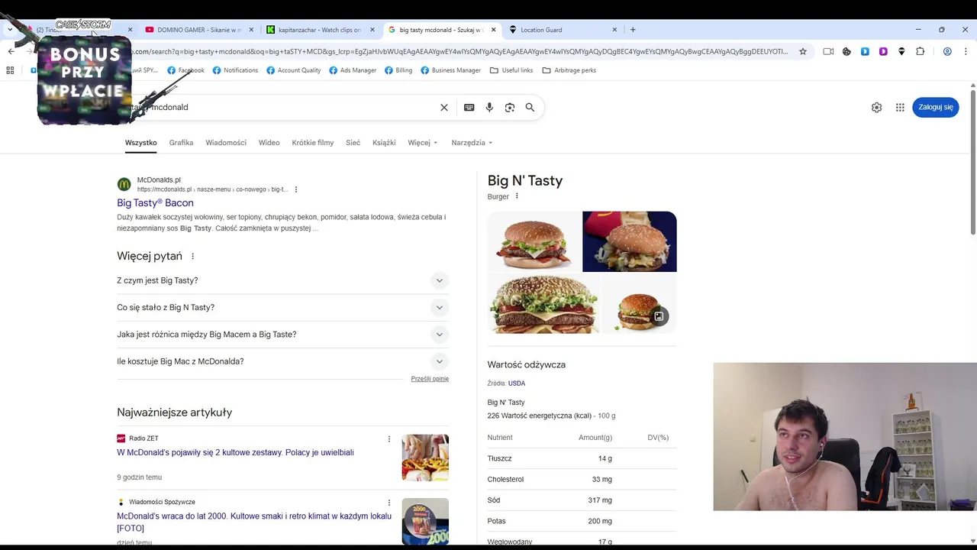Open options next to Burger label

coord(517,196)
